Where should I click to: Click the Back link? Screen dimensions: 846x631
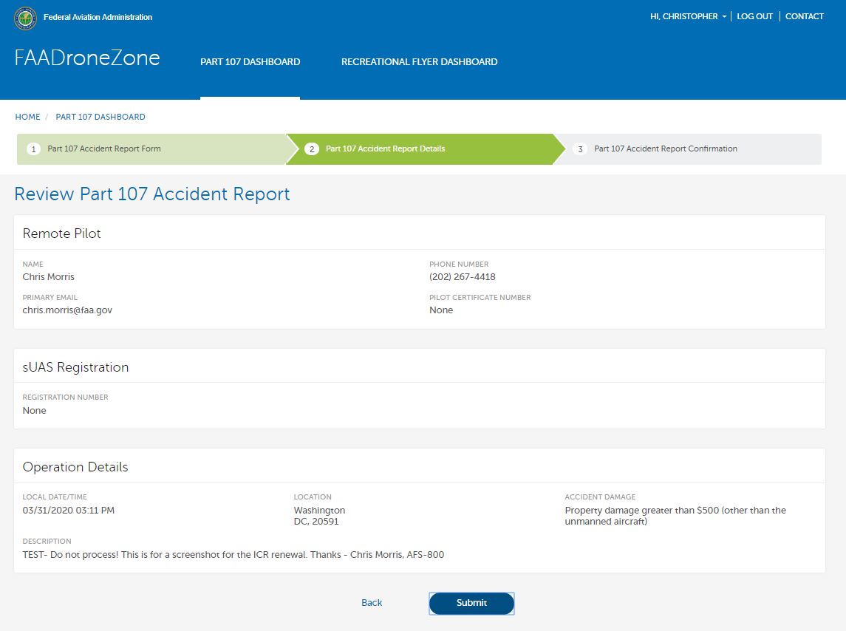(x=372, y=603)
